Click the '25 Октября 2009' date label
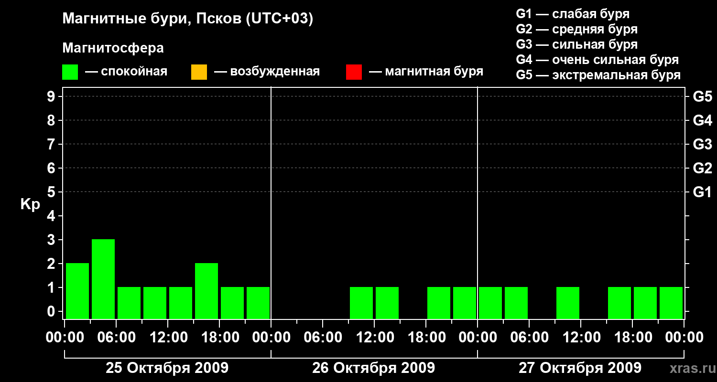The image size is (717, 382). (167, 368)
